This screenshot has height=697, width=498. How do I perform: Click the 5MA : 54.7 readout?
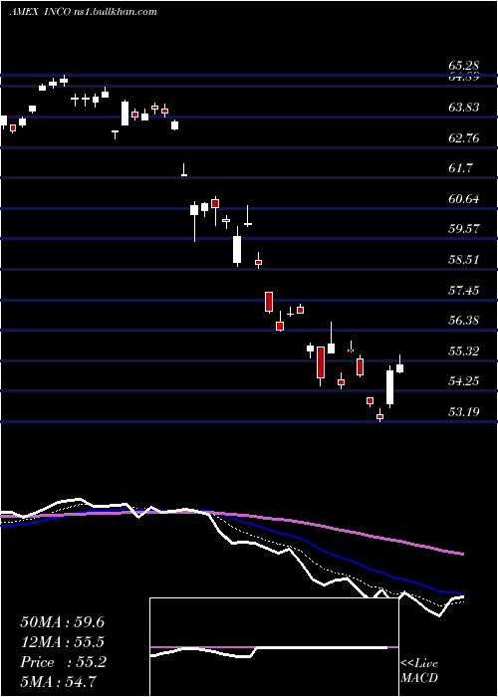59,681
